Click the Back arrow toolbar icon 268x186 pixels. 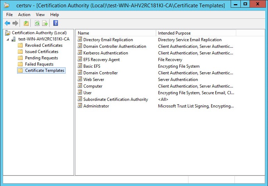7,23
